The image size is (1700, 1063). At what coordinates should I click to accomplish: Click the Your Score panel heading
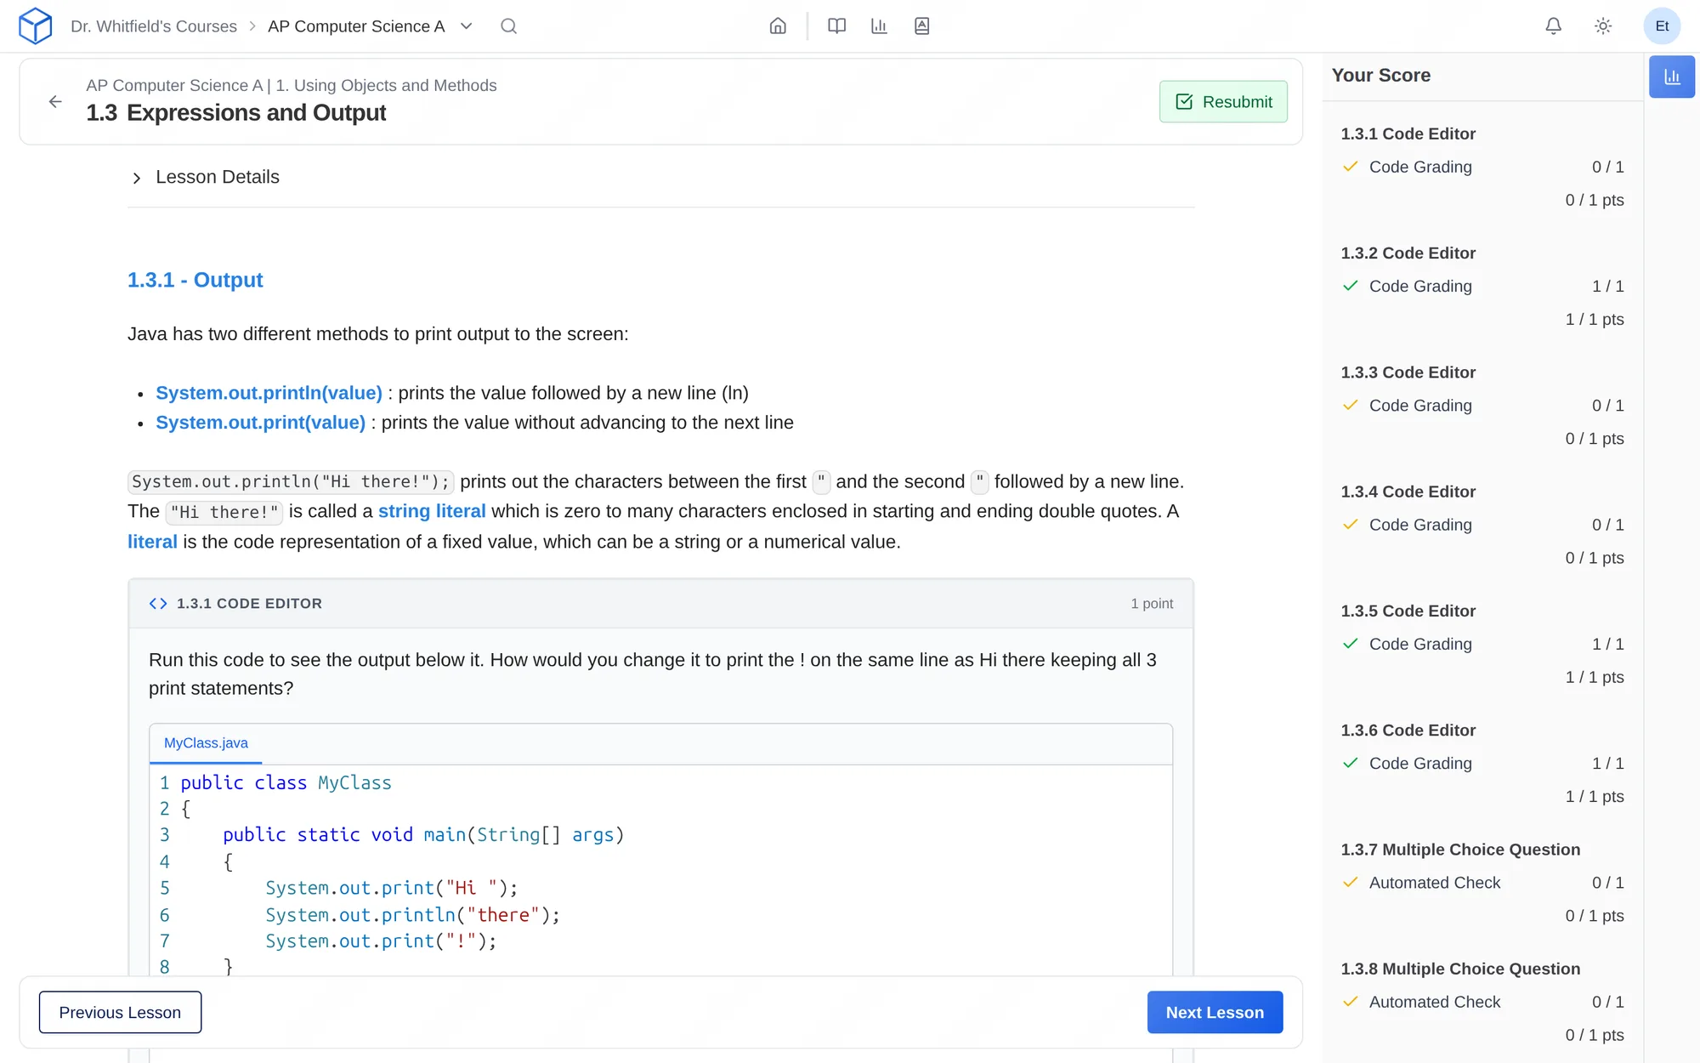pyautogui.click(x=1380, y=75)
